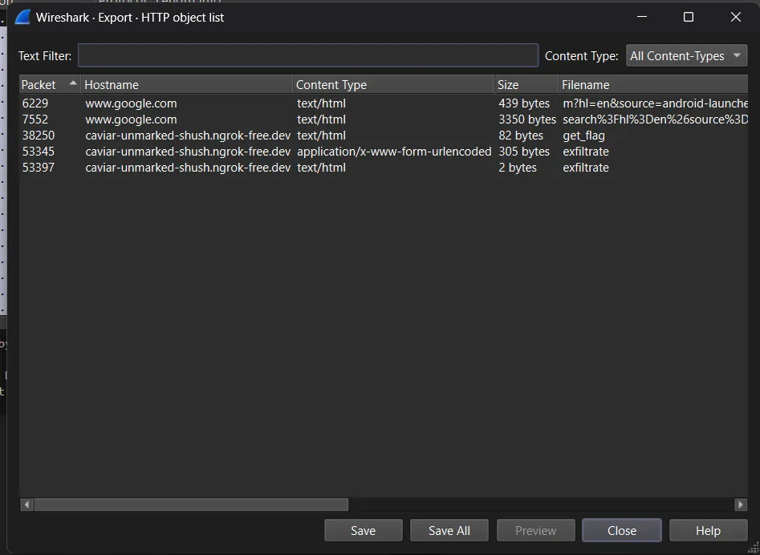Click the Wireshark shark fin icon
The width and height of the screenshot is (760, 555).
(x=22, y=18)
